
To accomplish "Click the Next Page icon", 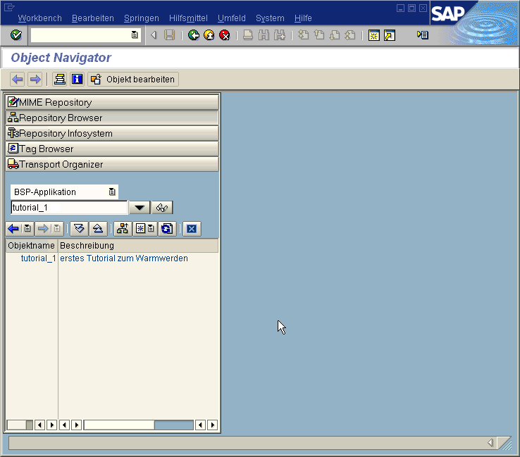I will coord(335,35).
